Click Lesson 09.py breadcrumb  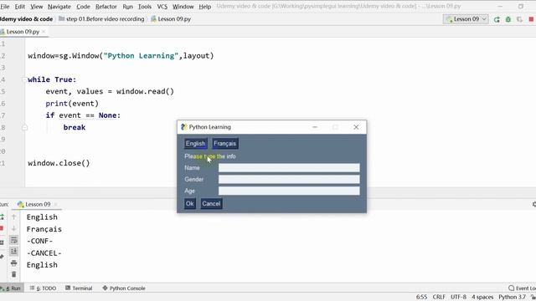[x=171, y=19]
